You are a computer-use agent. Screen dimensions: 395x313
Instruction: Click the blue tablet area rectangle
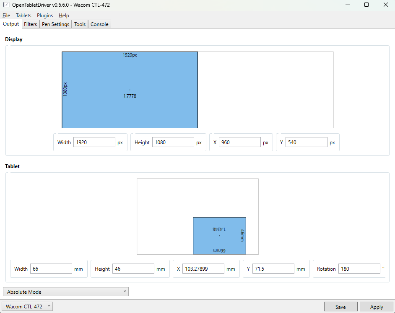(x=219, y=243)
